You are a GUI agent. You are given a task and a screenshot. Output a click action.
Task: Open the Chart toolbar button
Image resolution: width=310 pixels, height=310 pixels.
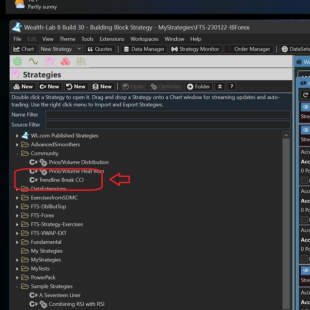click(x=24, y=49)
